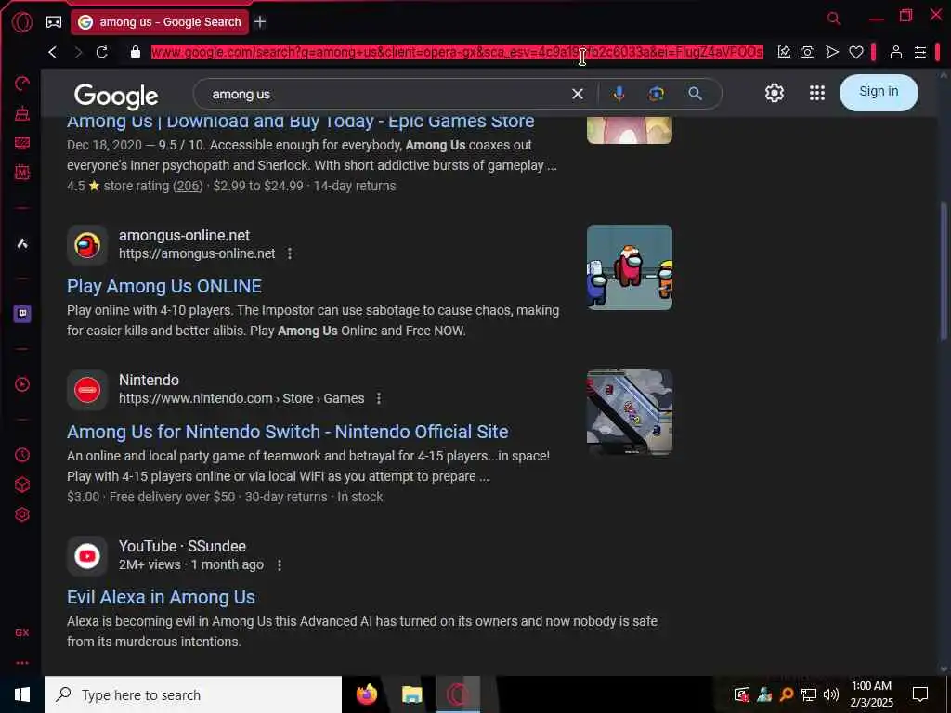Open 'Evil Alexa in Among Us' video result
The image size is (951, 713).
(161, 597)
